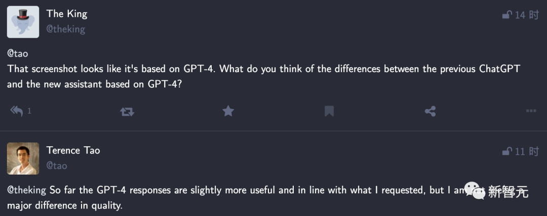Open The King's elephant avatar
The width and height of the screenshot is (547, 216).
click(23, 22)
